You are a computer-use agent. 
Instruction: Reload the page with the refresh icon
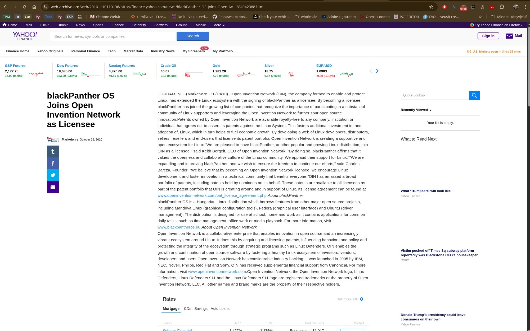pyautogui.click(x=25, y=7)
